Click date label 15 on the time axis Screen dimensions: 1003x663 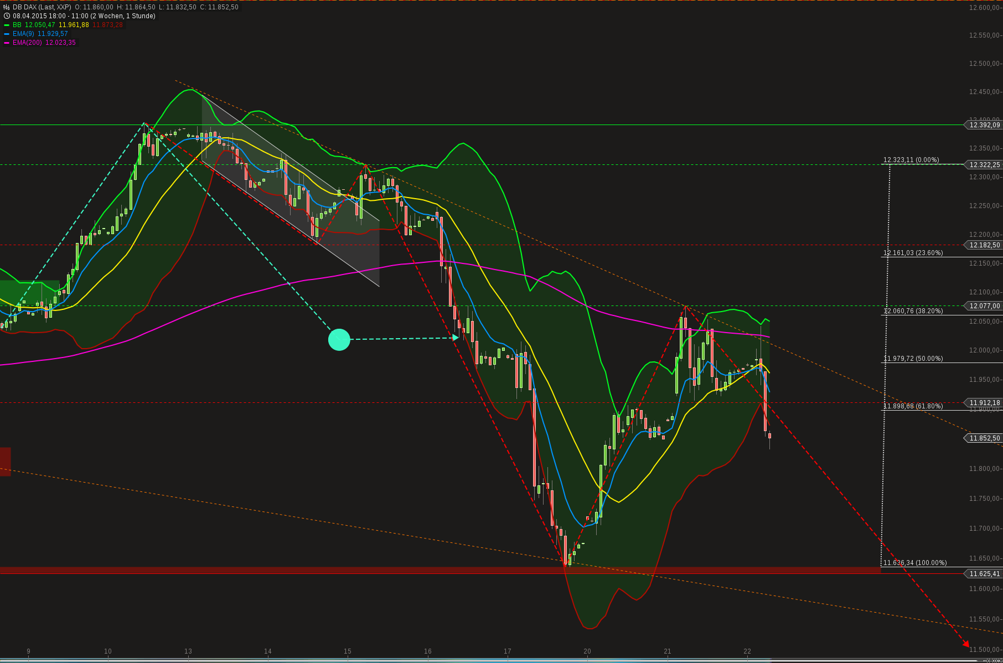click(348, 651)
